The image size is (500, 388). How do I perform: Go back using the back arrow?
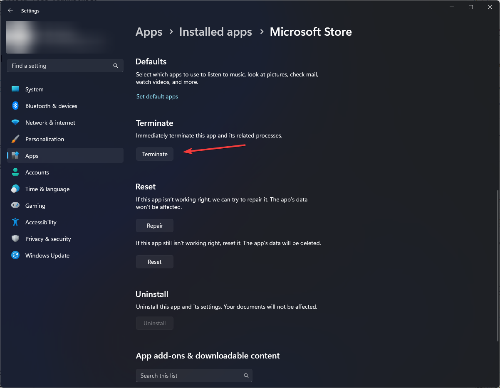[10, 11]
